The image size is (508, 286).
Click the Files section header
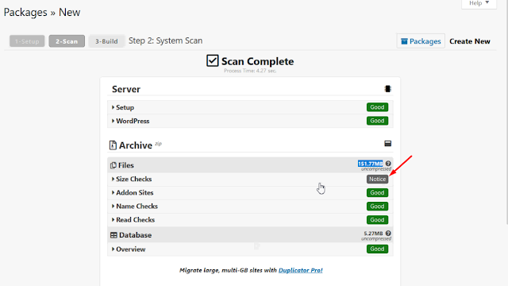click(250, 165)
